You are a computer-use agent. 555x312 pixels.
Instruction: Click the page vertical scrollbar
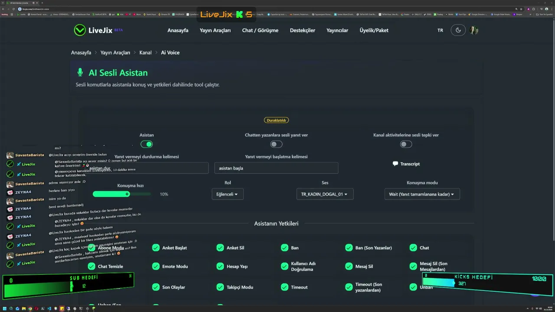553,130
